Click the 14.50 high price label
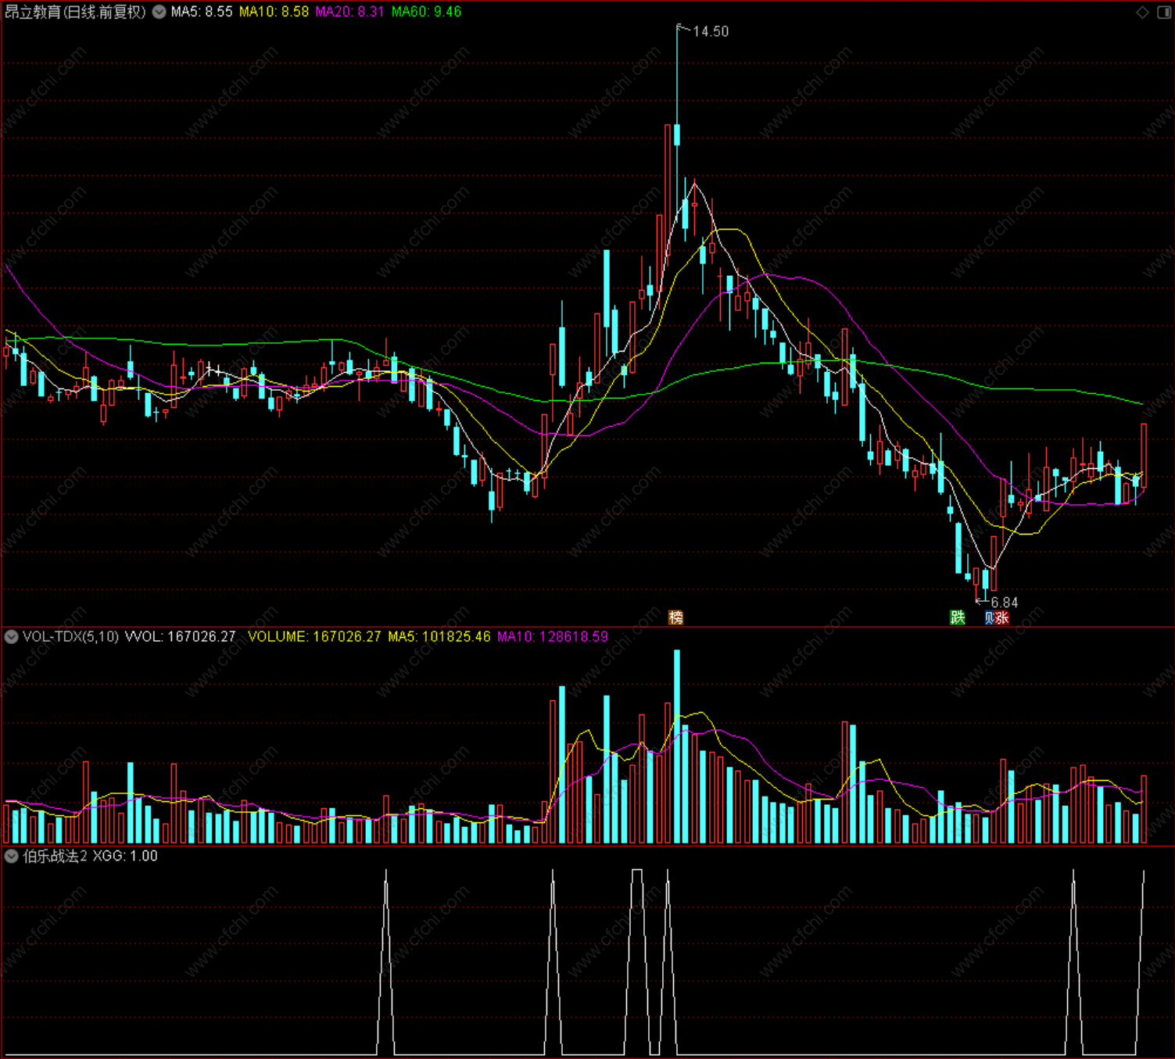Viewport: 1175px width, 1059px height. click(711, 31)
